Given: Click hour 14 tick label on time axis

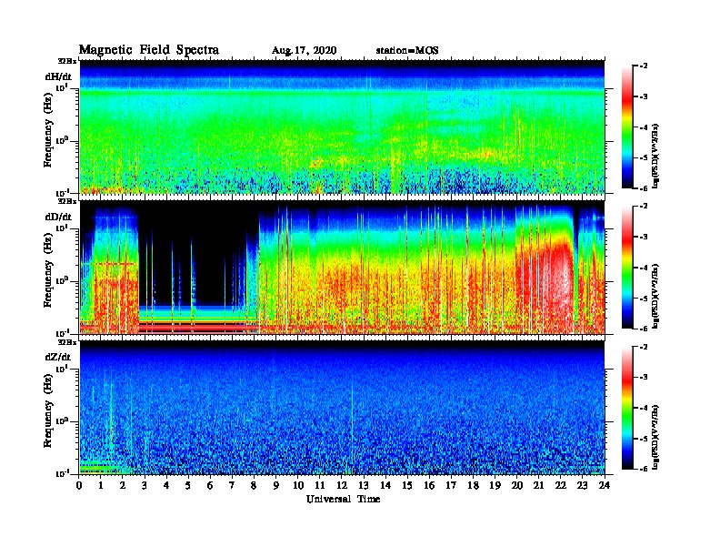Looking at the screenshot, I should [x=385, y=486].
